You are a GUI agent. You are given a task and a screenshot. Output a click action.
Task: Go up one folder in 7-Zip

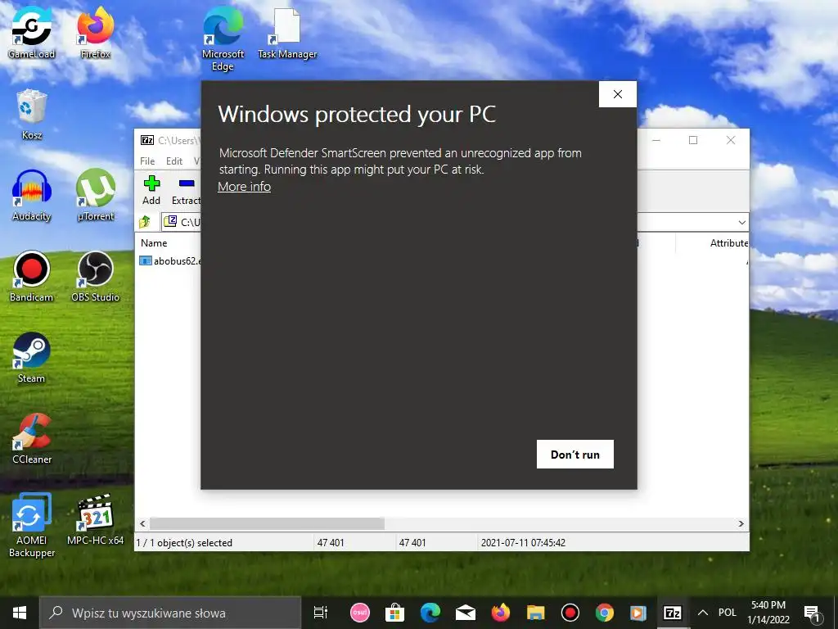click(146, 221)
